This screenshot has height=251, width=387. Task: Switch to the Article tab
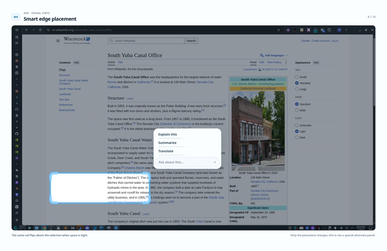tap(111, 62)
